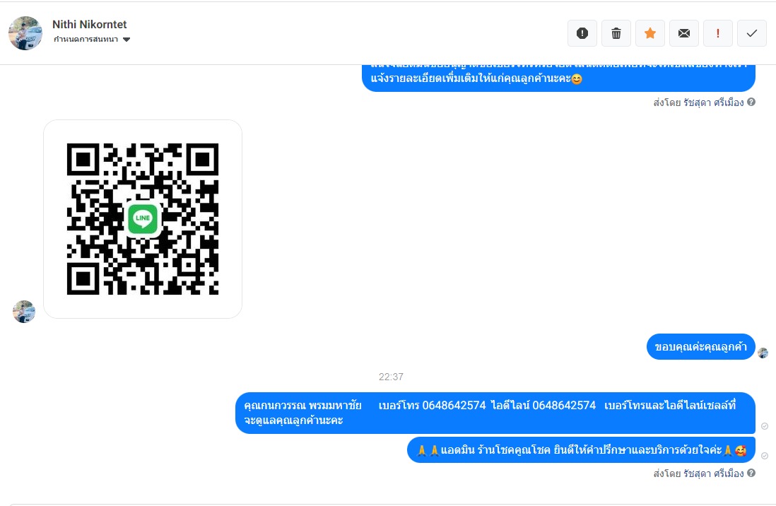Click the LINE logo inside QR code
The height and width of the screenshot is (506, 776).
pos(143,218)
